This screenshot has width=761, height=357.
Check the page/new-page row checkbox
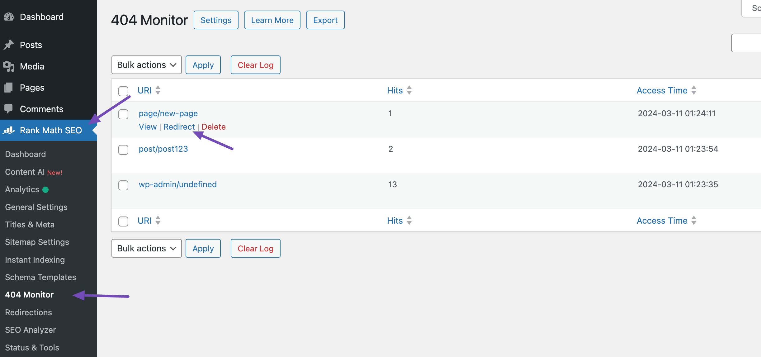[123, 114]
